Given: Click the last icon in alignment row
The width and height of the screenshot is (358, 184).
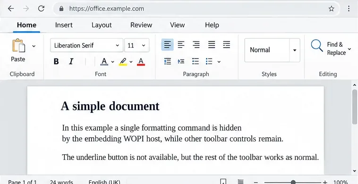Looking at the screenshot, I should 226,44.
